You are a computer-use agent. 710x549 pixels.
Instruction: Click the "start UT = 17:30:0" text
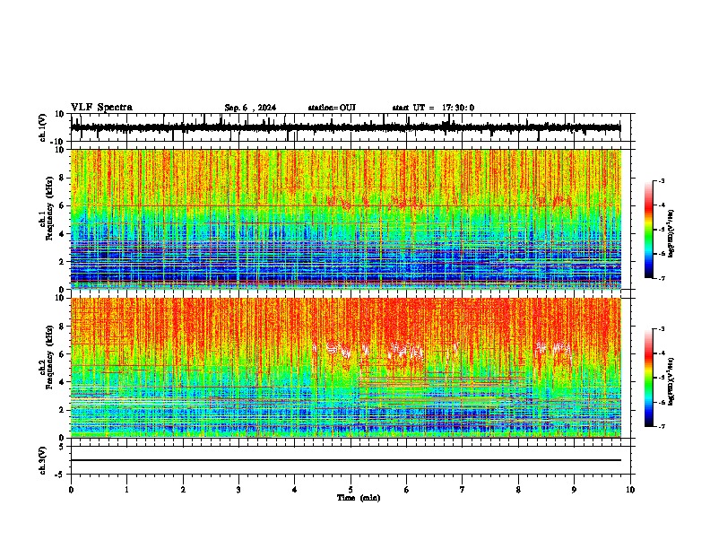coord(433,108)
